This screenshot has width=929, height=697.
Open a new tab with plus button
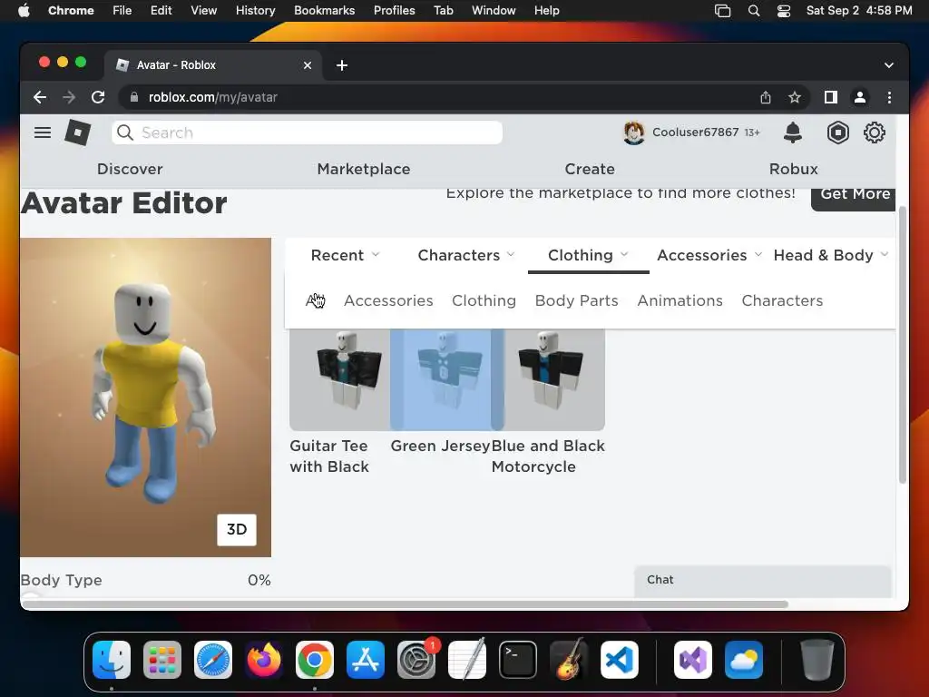(x=342, y=65)
